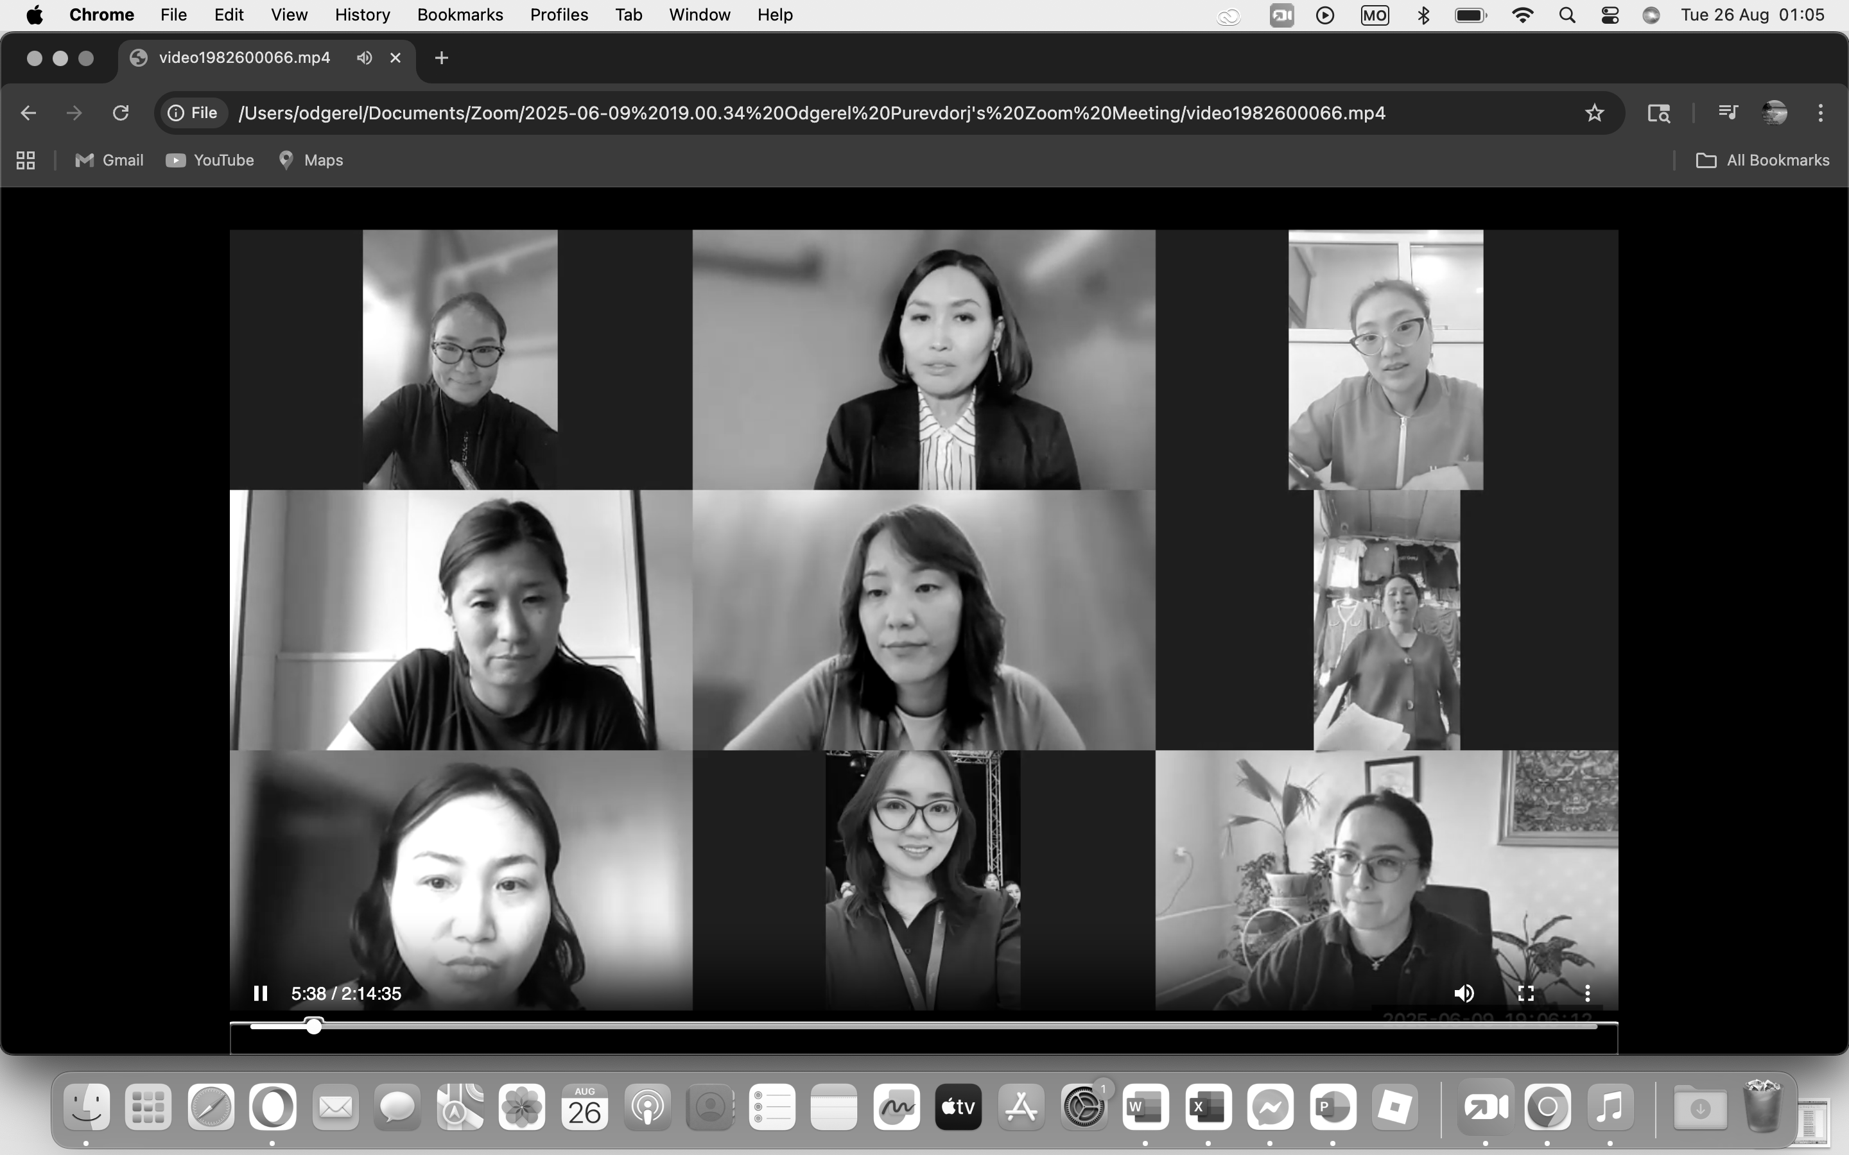Open the History menu
The height and width of the screenshot is (1155, 1849).
click(362, 15)
